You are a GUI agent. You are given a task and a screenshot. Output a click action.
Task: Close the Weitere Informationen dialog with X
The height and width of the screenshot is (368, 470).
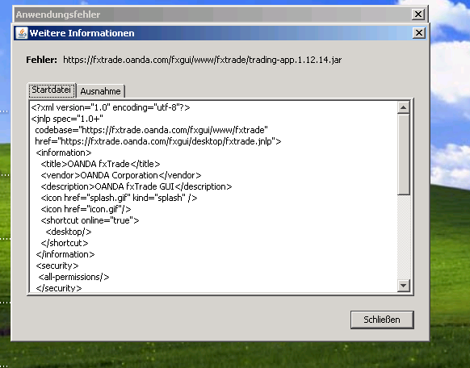pos(419,33)
